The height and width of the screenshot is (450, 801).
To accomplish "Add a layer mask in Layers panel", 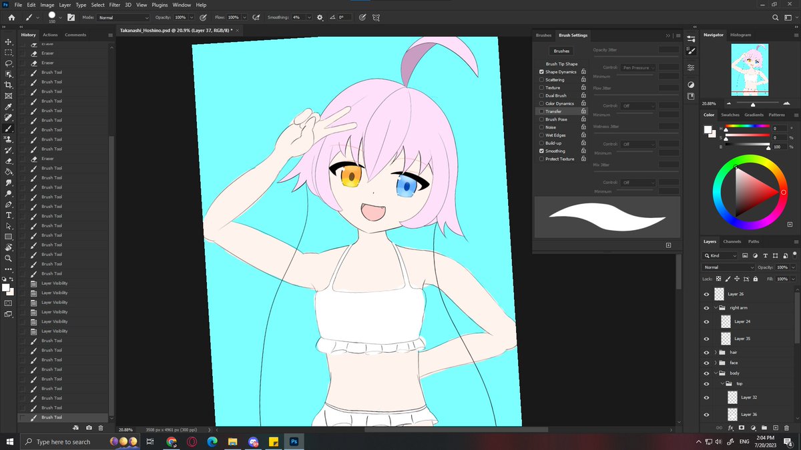I will [742, 427].
